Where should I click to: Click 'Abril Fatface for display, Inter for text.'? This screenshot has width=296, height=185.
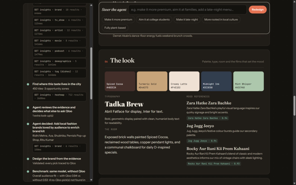(134, 111)
